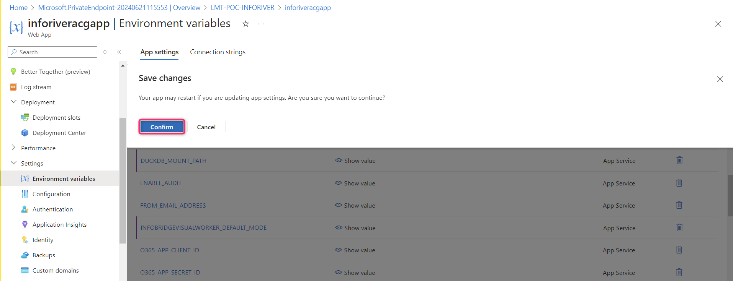The height and width of the screenshot is (281, 733).
Task: Show value for DUCKDB_MOUNT_PATH
Action: point(355,161)
